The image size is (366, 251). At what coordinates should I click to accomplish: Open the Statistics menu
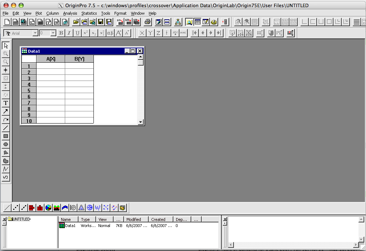[89, 13]
